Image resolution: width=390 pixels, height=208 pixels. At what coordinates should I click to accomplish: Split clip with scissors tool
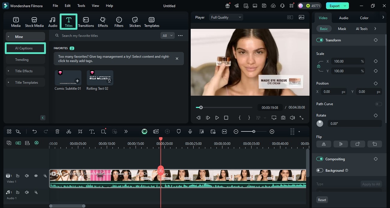pos(69,131)
